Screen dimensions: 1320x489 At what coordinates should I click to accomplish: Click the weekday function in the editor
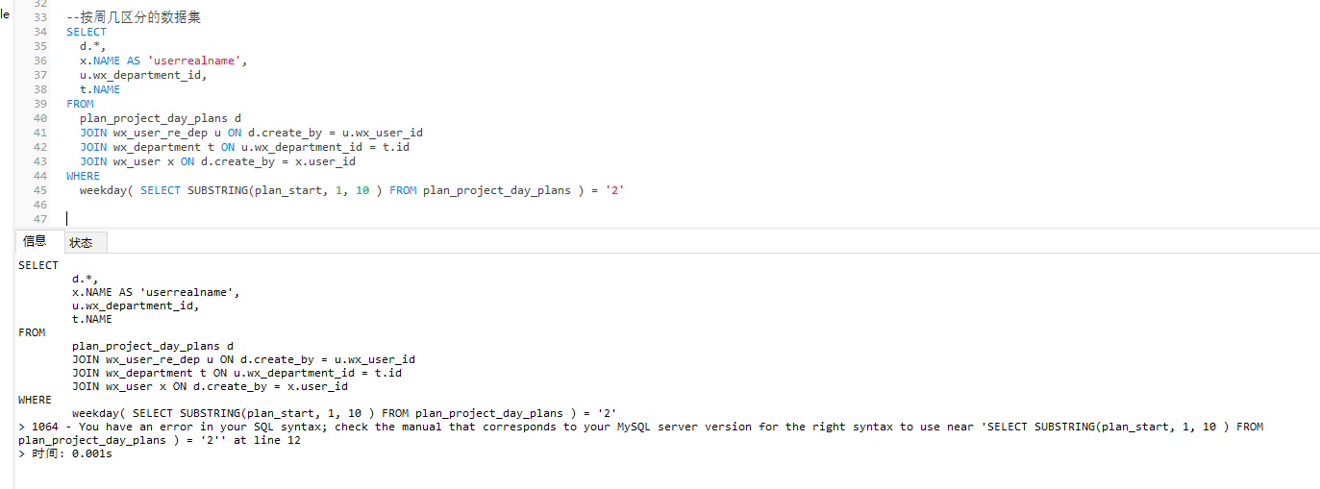(x=107, y=190)
